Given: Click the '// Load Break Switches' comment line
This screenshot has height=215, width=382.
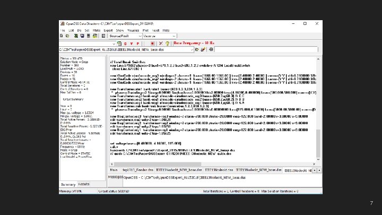Looking at the screenshot, I should 128,62.
